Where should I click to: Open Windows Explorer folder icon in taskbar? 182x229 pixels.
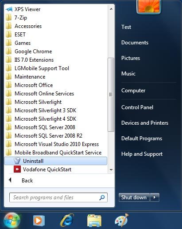[x=94, y=221]
